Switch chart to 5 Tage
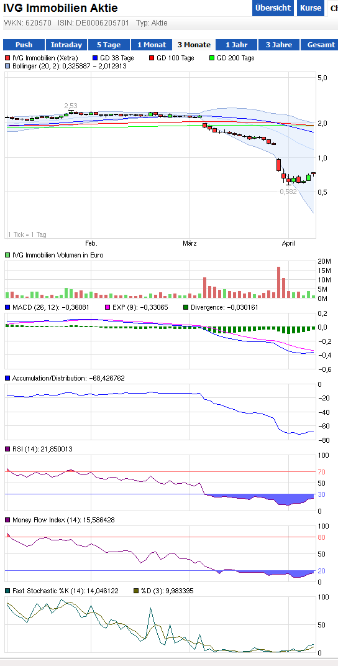The image size is (338, 666). [x=109, y=45]
